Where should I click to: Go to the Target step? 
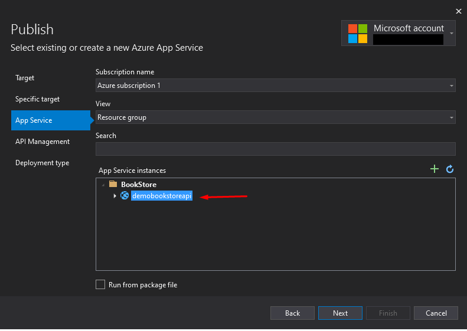point(25,78)
